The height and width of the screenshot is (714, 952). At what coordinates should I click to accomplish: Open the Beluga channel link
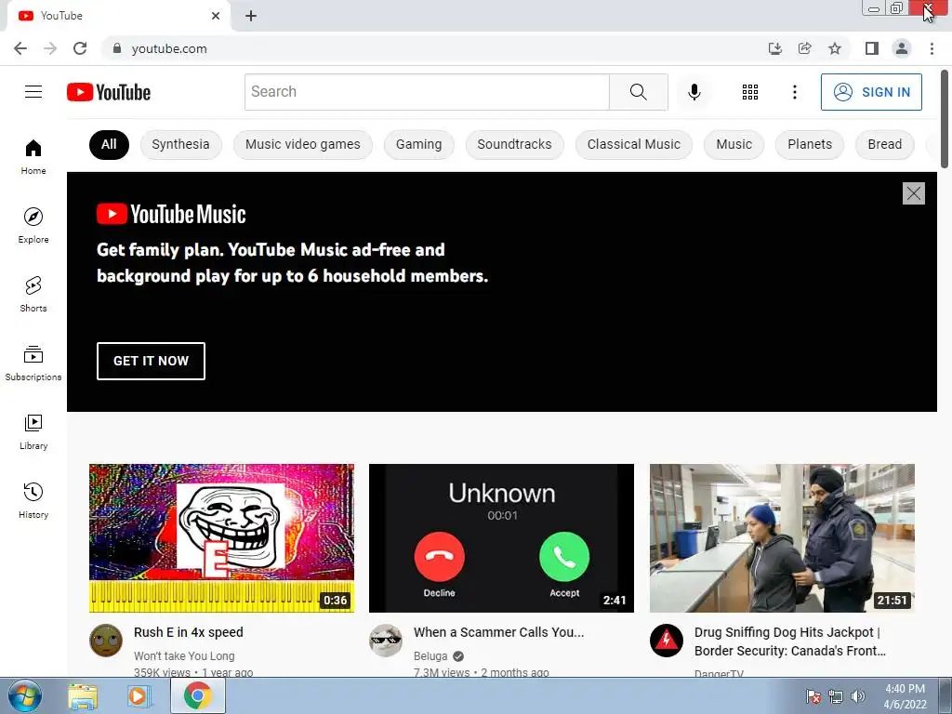pos(430,655)
